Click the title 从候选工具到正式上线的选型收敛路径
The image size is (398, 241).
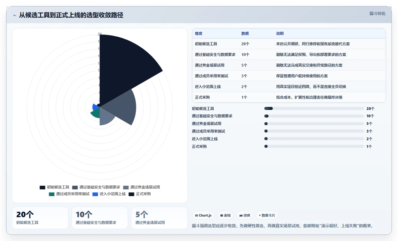pos(71,15)
